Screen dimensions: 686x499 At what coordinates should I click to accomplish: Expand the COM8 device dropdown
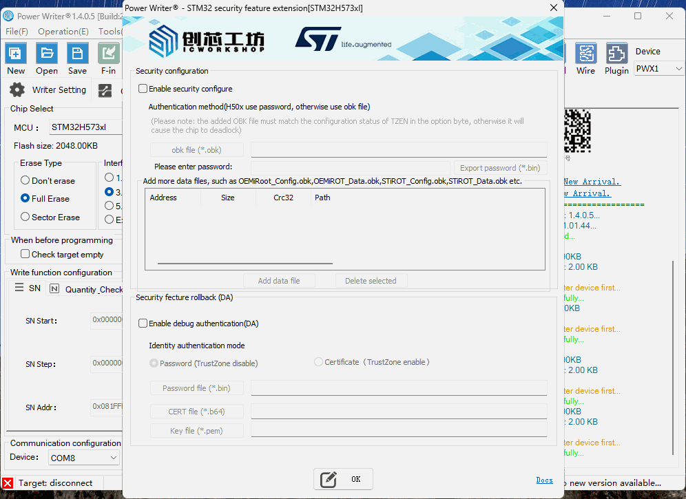point(84,458)
